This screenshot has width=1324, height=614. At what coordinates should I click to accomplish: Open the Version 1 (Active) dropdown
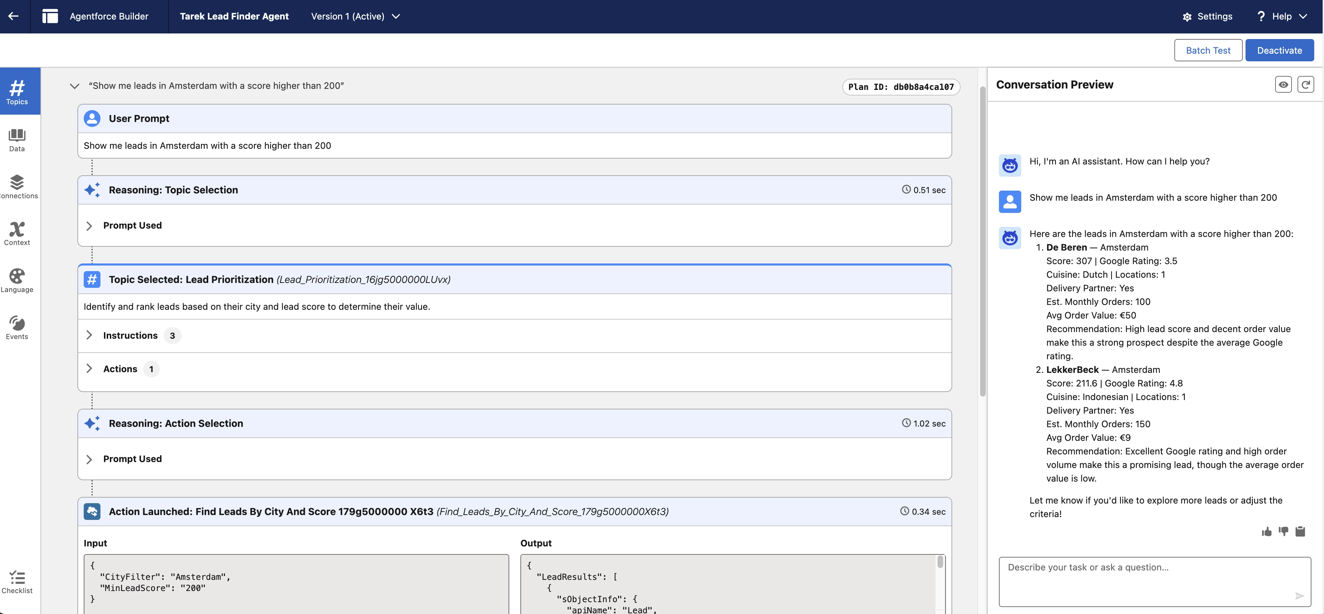[x=355, y=16]
